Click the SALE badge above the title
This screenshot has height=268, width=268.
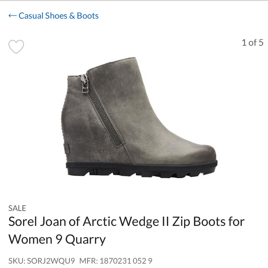17,207
